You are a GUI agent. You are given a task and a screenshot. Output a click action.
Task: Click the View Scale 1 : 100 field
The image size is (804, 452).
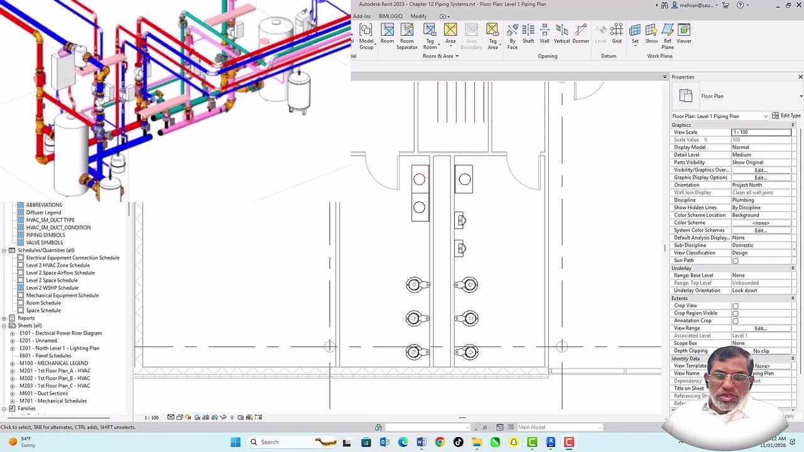761,132
